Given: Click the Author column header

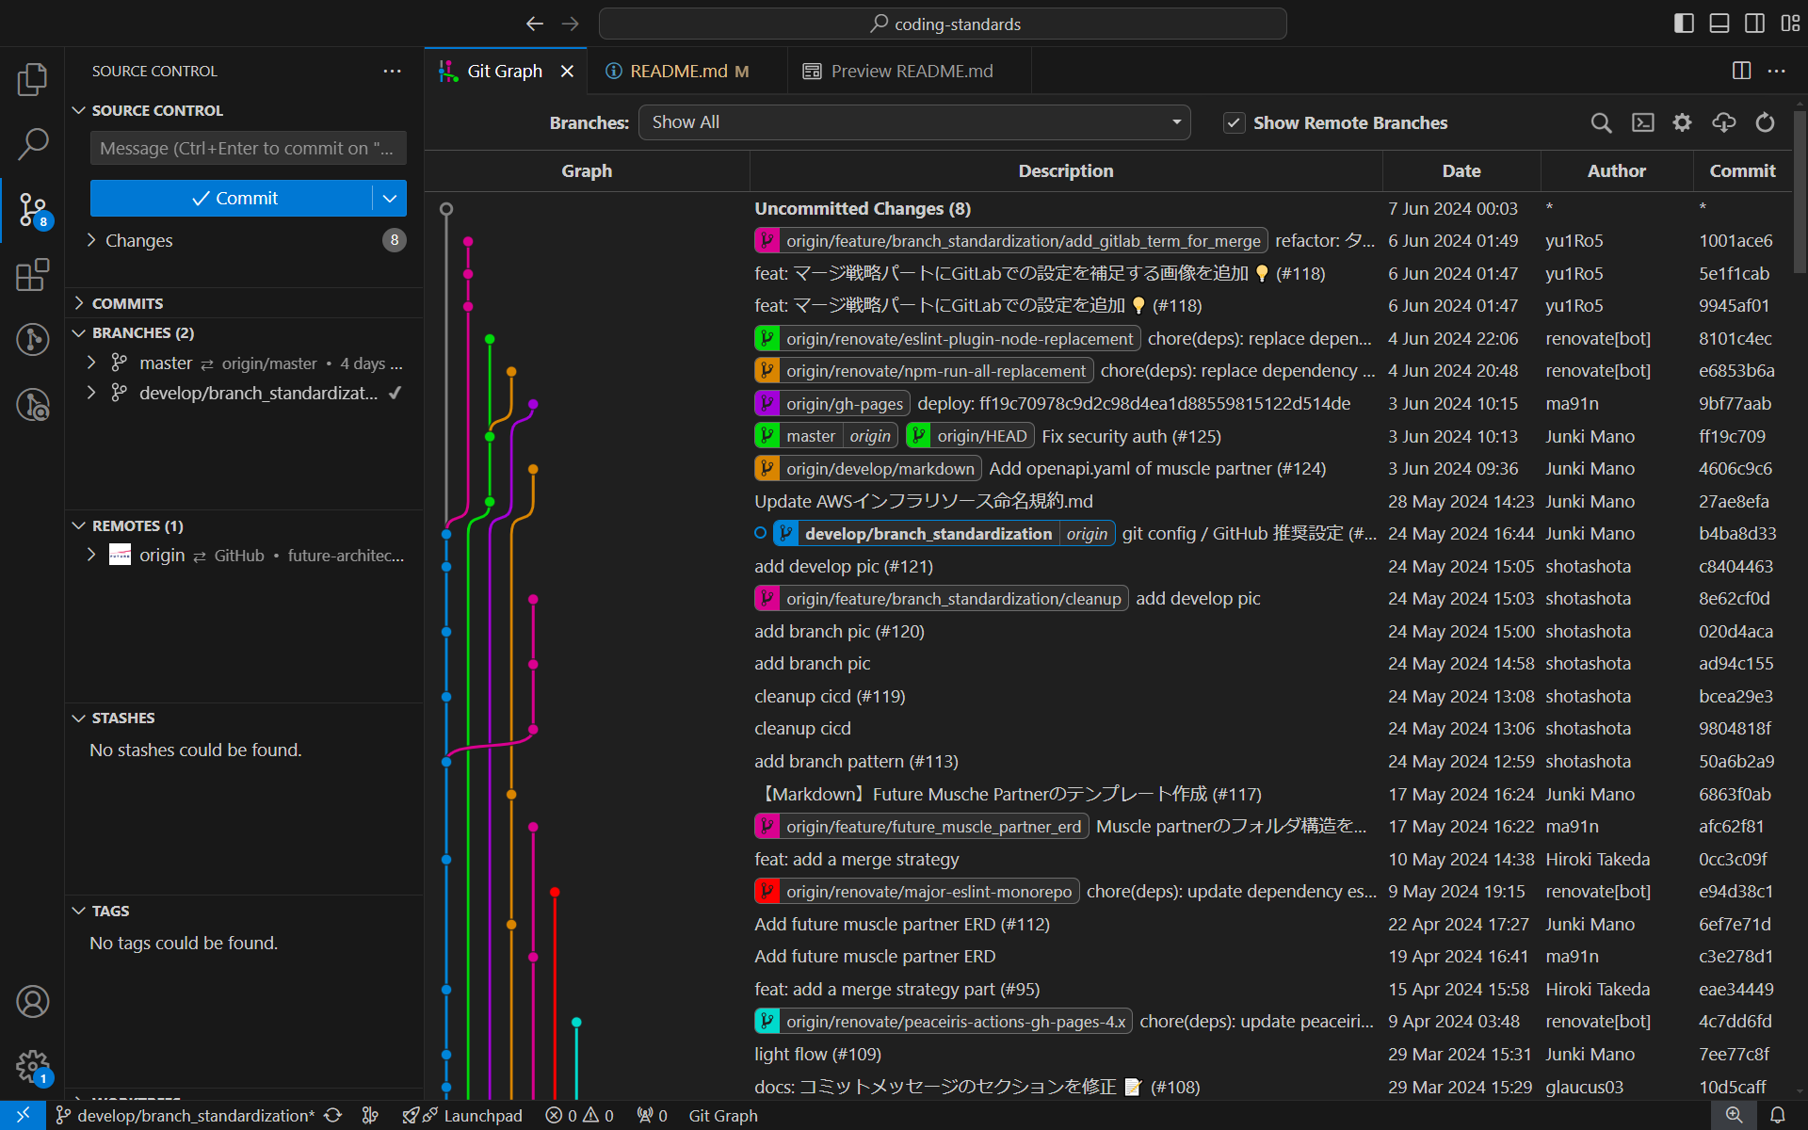Looking at the screenshot, I should tap(1617, 170).
